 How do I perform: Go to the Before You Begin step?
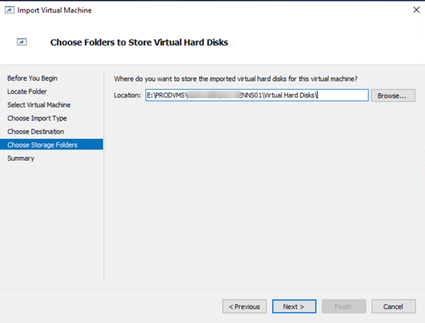(32, 78)
